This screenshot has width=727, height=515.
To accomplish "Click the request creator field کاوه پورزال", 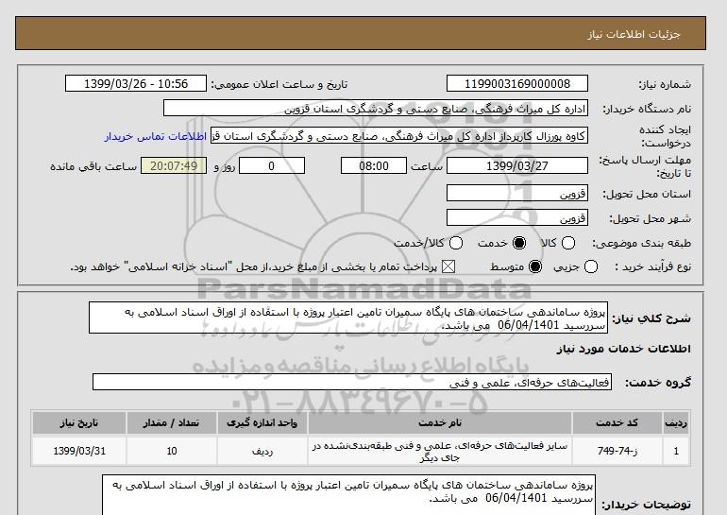I will (x=399, y=136).
